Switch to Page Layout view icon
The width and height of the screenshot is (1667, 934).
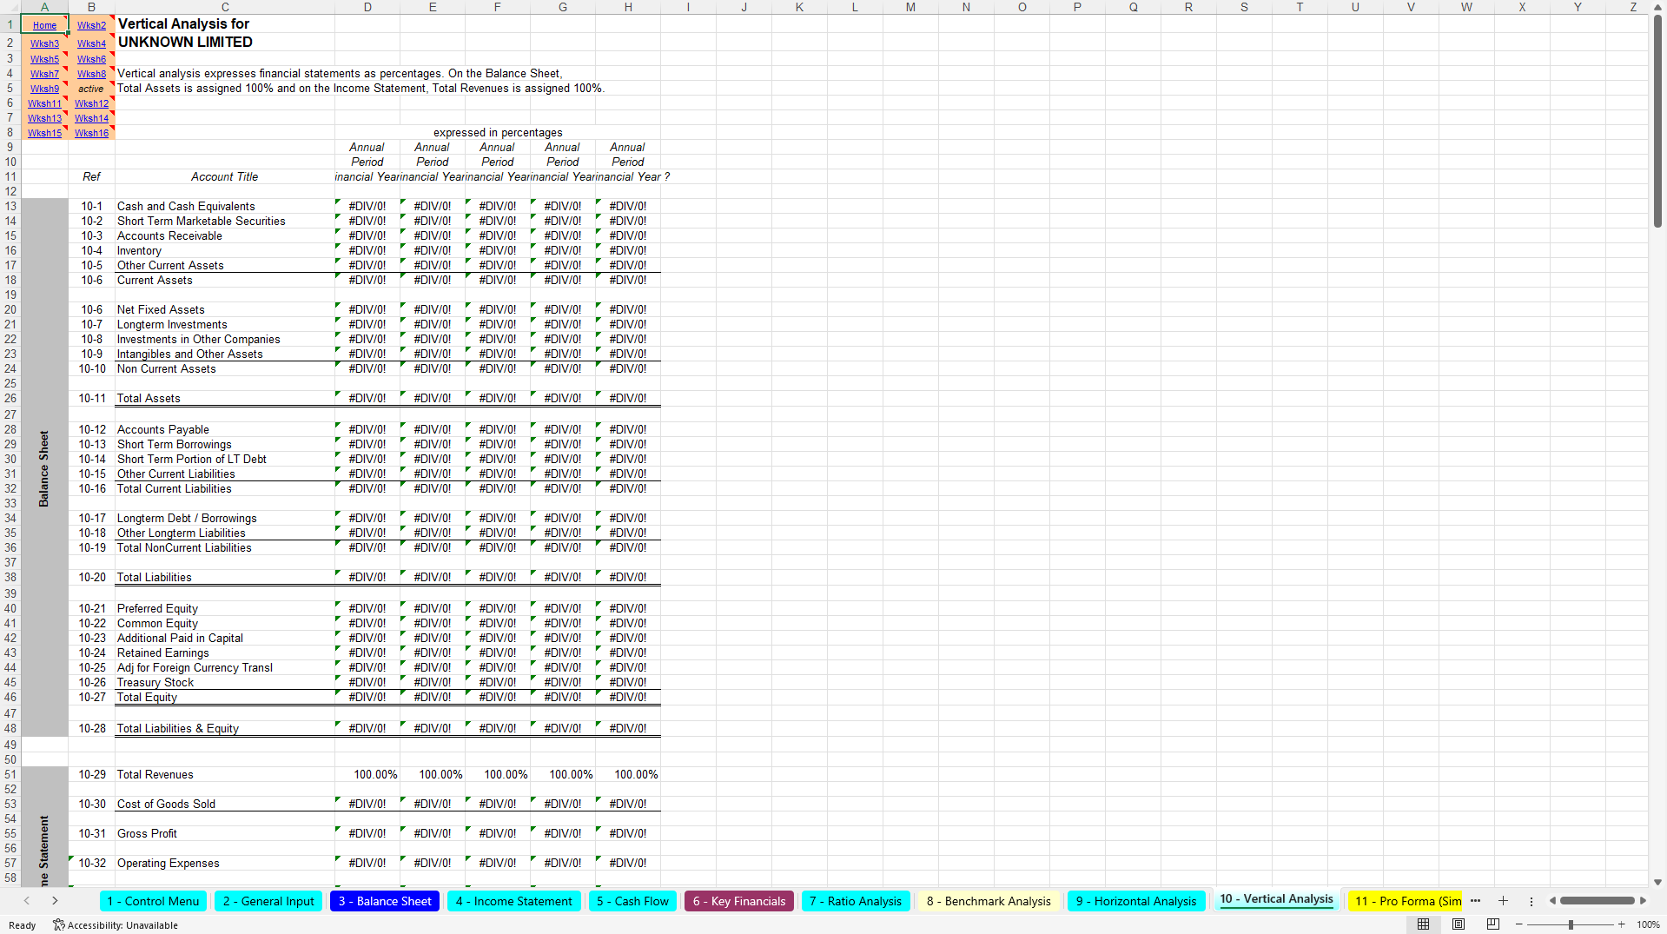click(x=1459, y=924)
